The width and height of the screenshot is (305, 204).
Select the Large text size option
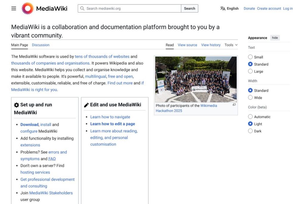(x=250, y=71)
